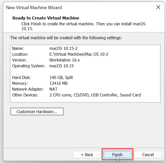166x163 pixels.
Task: Click the Finish button
Action: [x=117, y=154]
